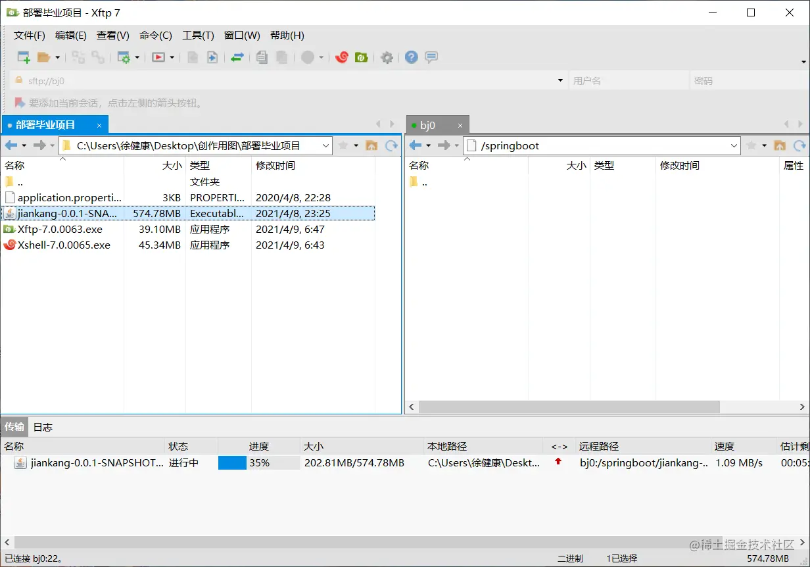The width and height of the screenshot is (810, 567).
Task: Click the session properties gear-window icon
Action: tap(124, 57)
